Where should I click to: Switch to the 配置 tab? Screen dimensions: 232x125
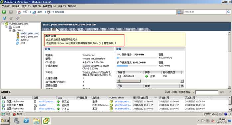tap(80, 30)
